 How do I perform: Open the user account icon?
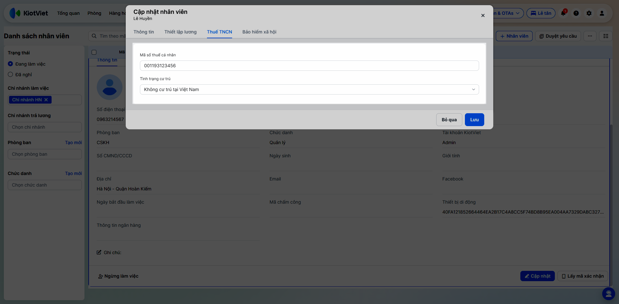point(602,13)
